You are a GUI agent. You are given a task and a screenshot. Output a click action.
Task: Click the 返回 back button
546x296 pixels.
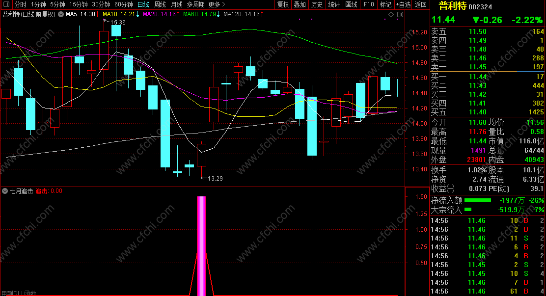(421, 4)
